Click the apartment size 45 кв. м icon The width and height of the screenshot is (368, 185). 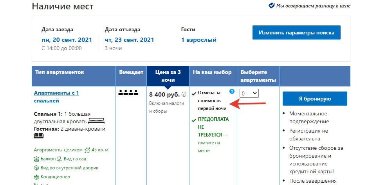tap(87, 150)
